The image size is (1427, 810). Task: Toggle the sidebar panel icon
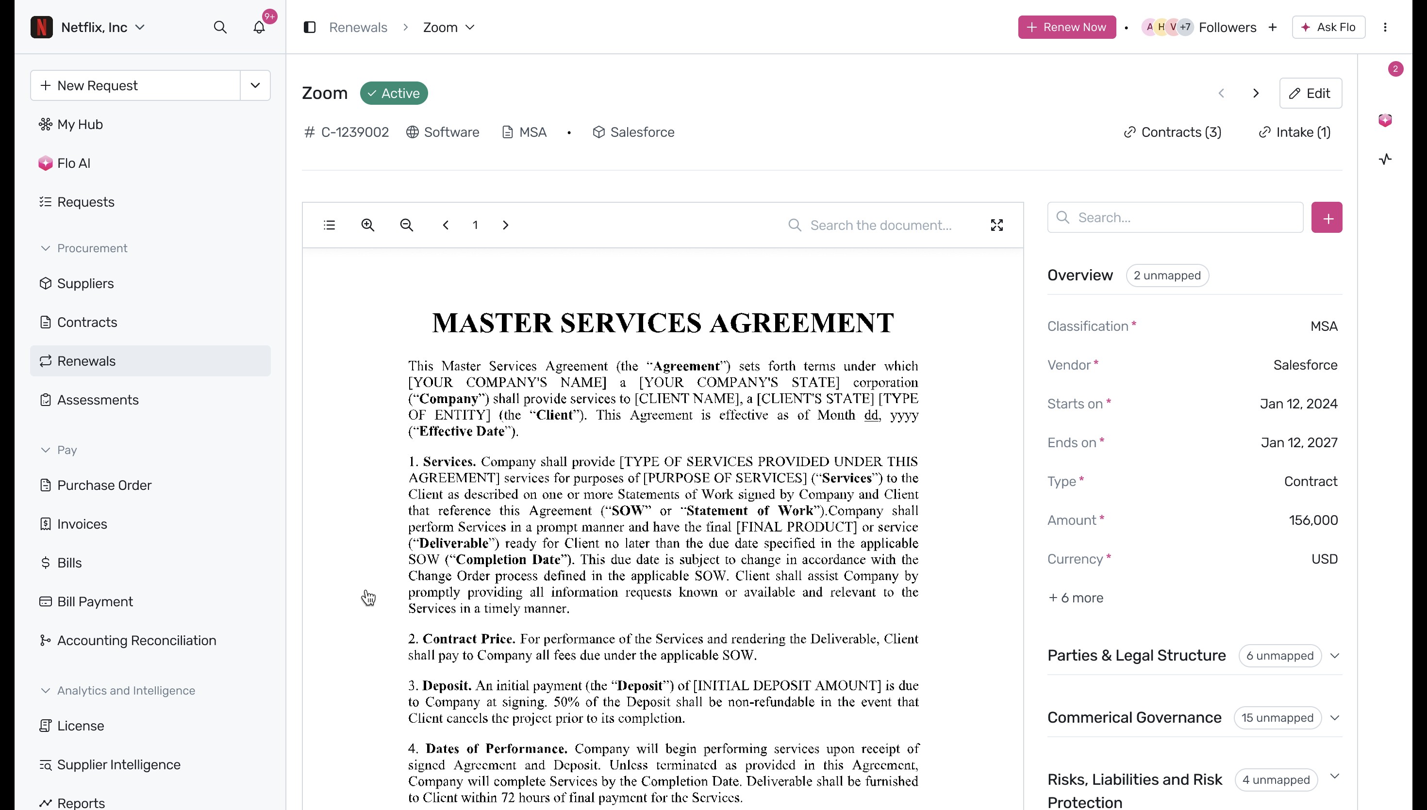click(x=310, y=27)
